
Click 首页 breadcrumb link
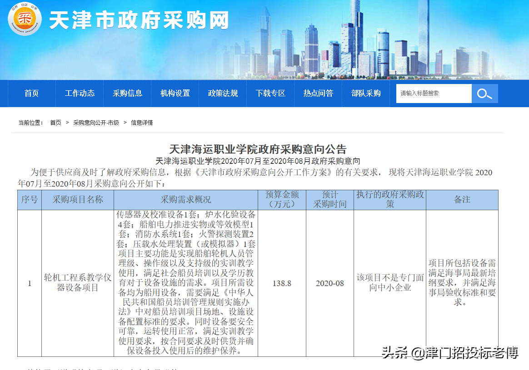55,122
